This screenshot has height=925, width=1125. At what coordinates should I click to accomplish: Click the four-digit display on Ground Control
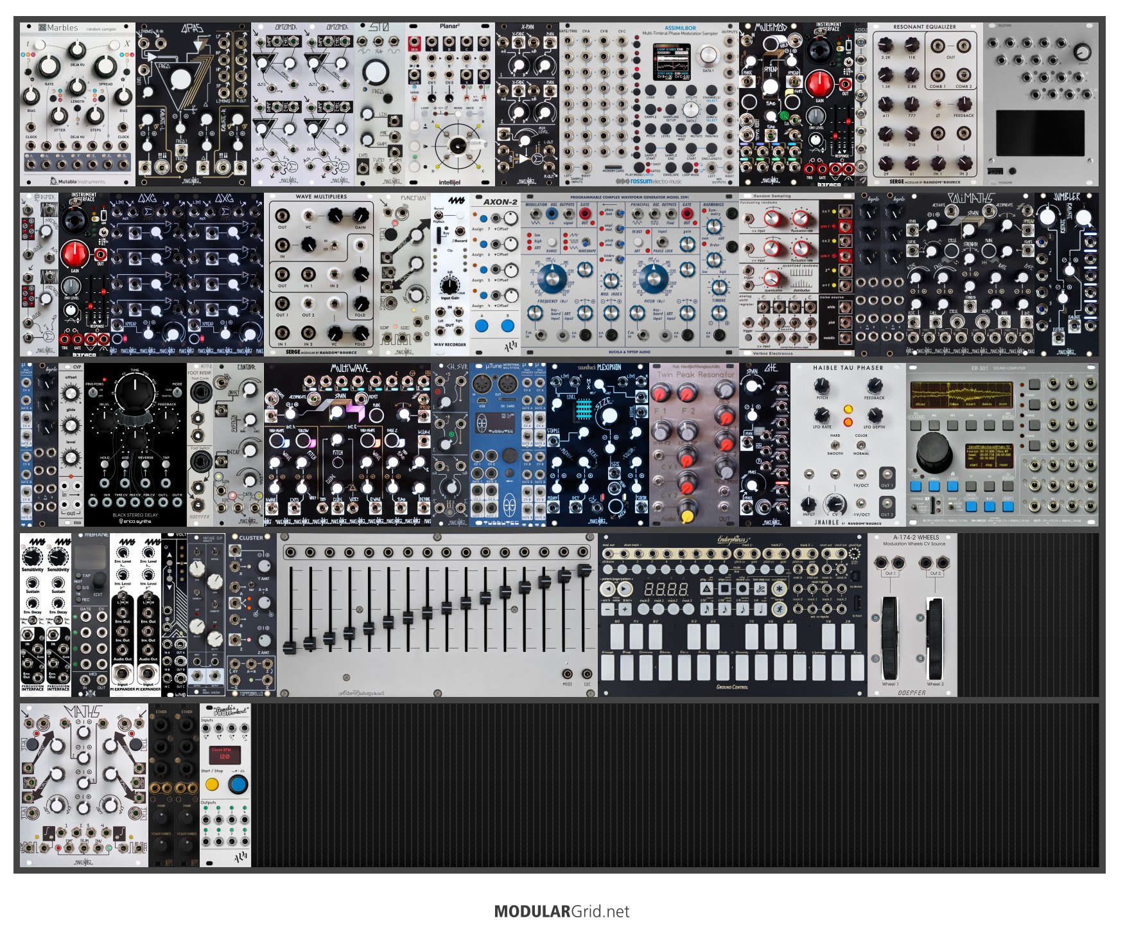[667, 588]
